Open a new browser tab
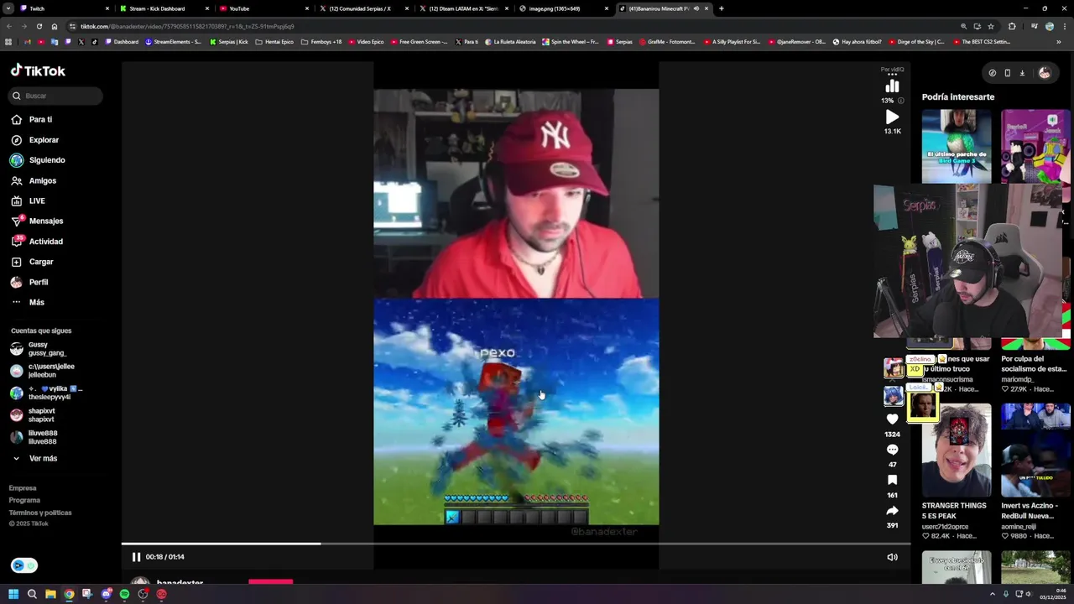The width and height of the screenshot is (1074, 604). 721,8
